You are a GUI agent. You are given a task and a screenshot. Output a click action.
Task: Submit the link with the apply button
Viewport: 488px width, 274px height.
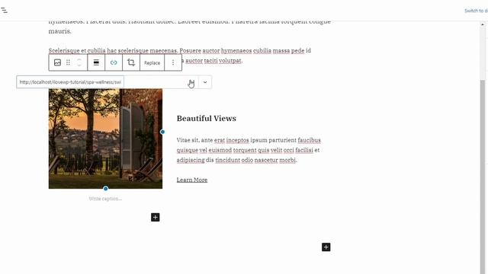191,82
